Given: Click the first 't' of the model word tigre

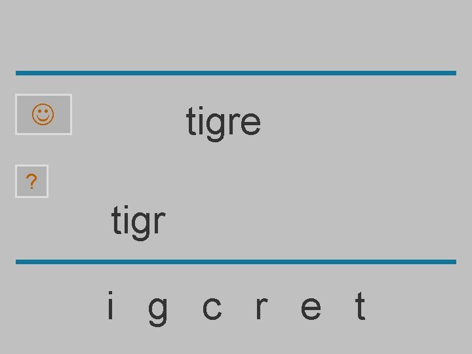Looking at the screenshot, I should click(x=191, y=121).
